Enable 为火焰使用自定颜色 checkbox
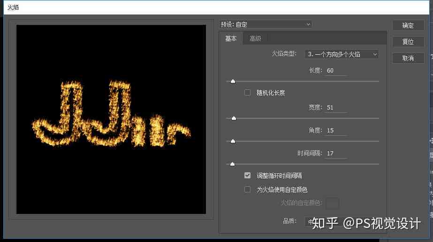Image resolution: width=433 pixels, height=242 pixels. (x=247, y=190)
